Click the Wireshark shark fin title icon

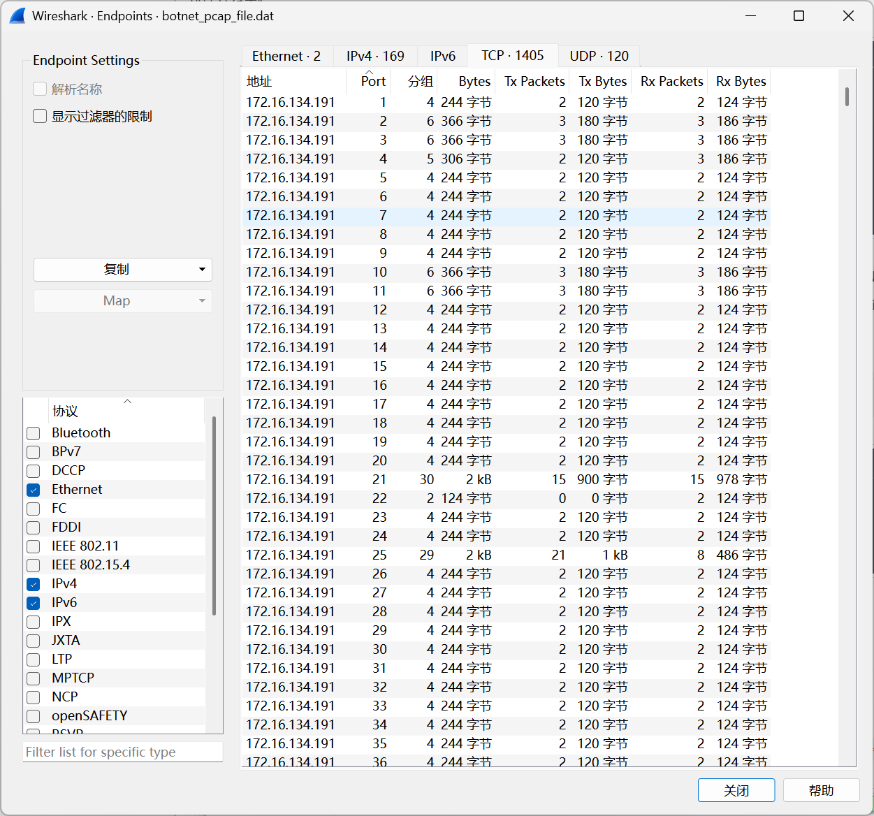(17, 16)
